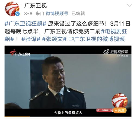Tap the blue verified badge on avatar
The image size is (136, 119).
17,14
